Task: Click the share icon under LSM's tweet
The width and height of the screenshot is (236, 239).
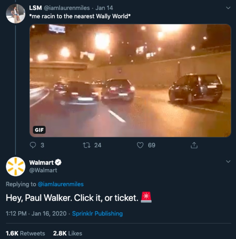Action: click(194, 145)
